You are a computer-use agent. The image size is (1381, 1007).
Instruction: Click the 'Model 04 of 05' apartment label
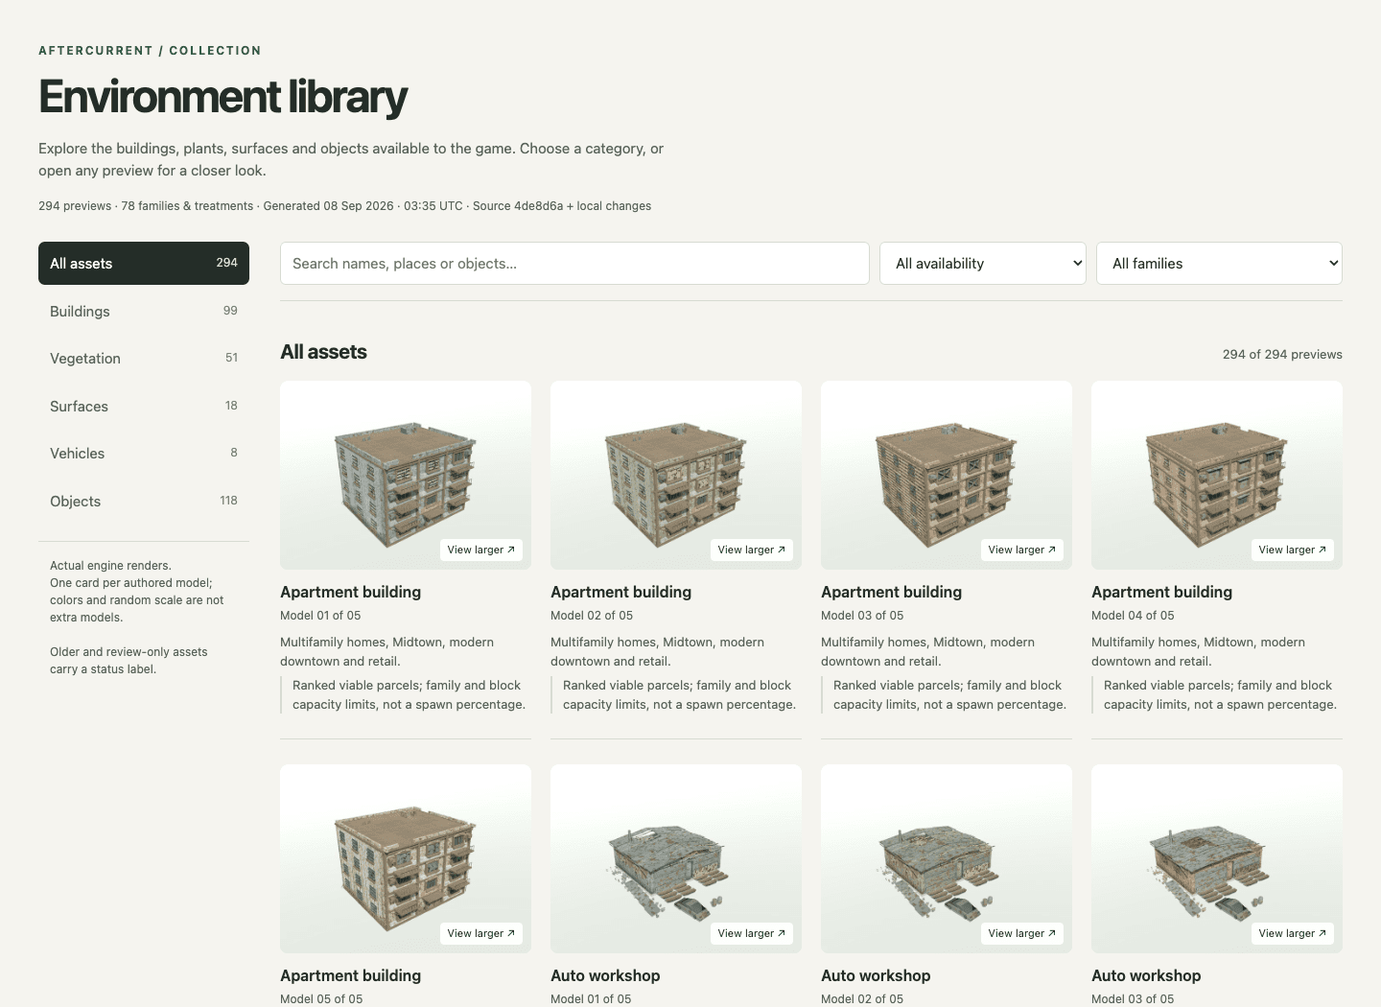[x=1133, y=616]
